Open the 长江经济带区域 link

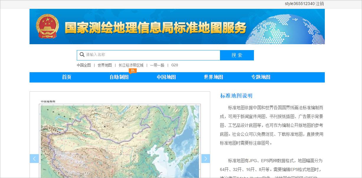pos(131,65)
